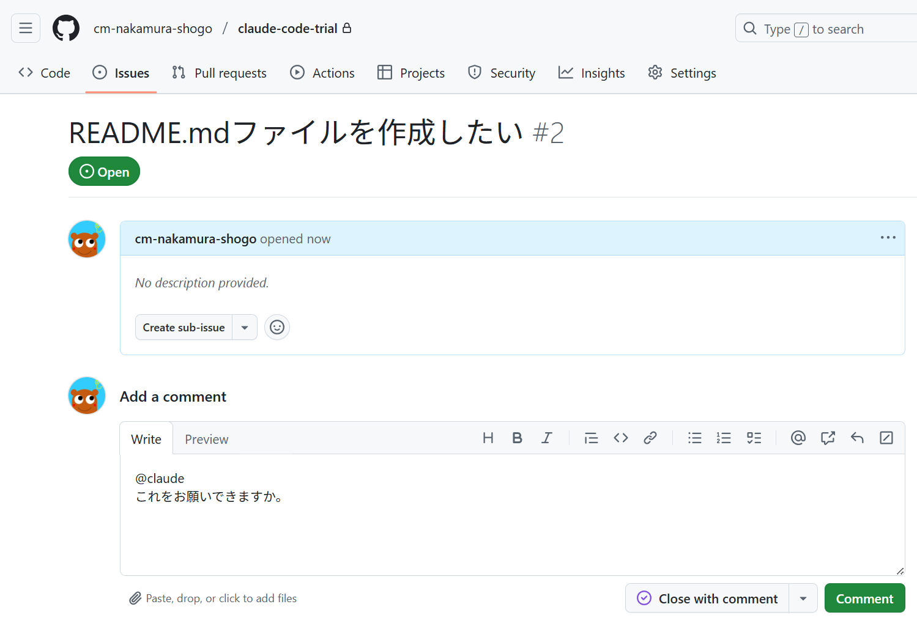The image size is (917, 626).
Task: Open the Pull requests tab
Action: click(220, 73)
